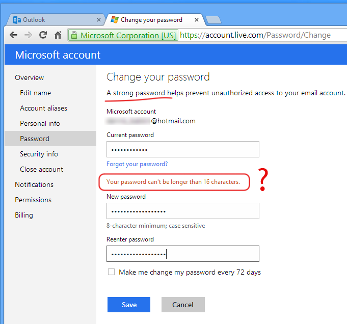Click the green padlock security icon
This screenshot has height=324, width=347.
(74, 35)
